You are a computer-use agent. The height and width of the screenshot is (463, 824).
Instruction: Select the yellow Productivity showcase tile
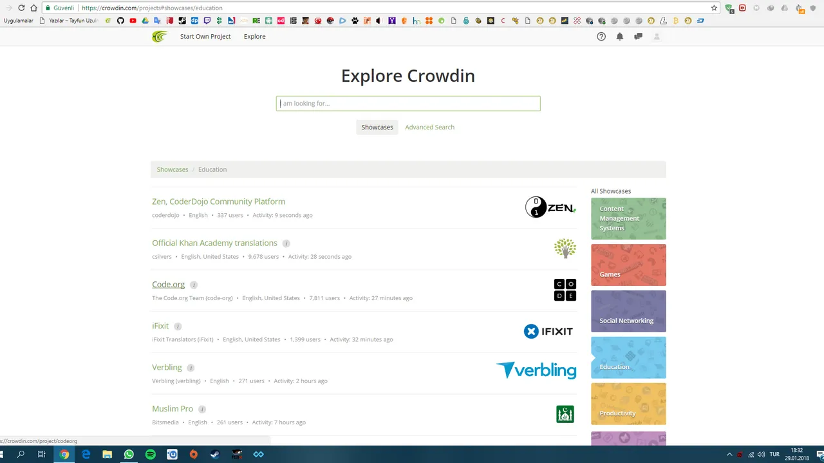[x=628, y=404]
